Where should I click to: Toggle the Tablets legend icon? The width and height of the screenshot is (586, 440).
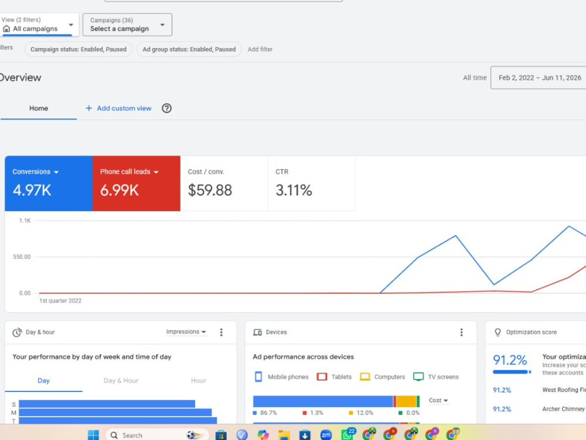point(322,377)
